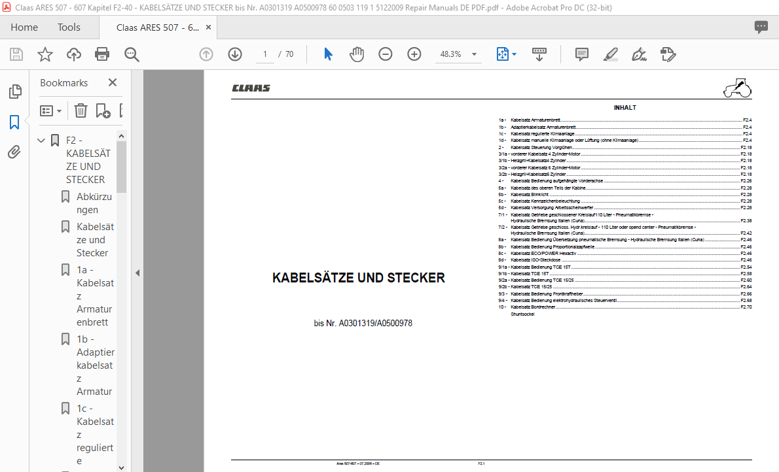This screenshot has width=779, height=472.
Task: Choose the Selection arrow tool
Action: pyautogui.click(x=328, y=54)
